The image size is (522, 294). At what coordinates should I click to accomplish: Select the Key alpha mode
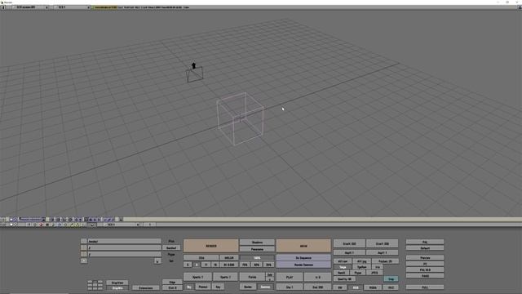(x=218, y=287)
